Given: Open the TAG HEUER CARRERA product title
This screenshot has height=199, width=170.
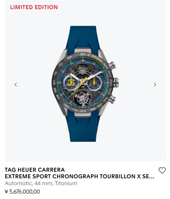Looking at the screenshot, I should (35, 170).
